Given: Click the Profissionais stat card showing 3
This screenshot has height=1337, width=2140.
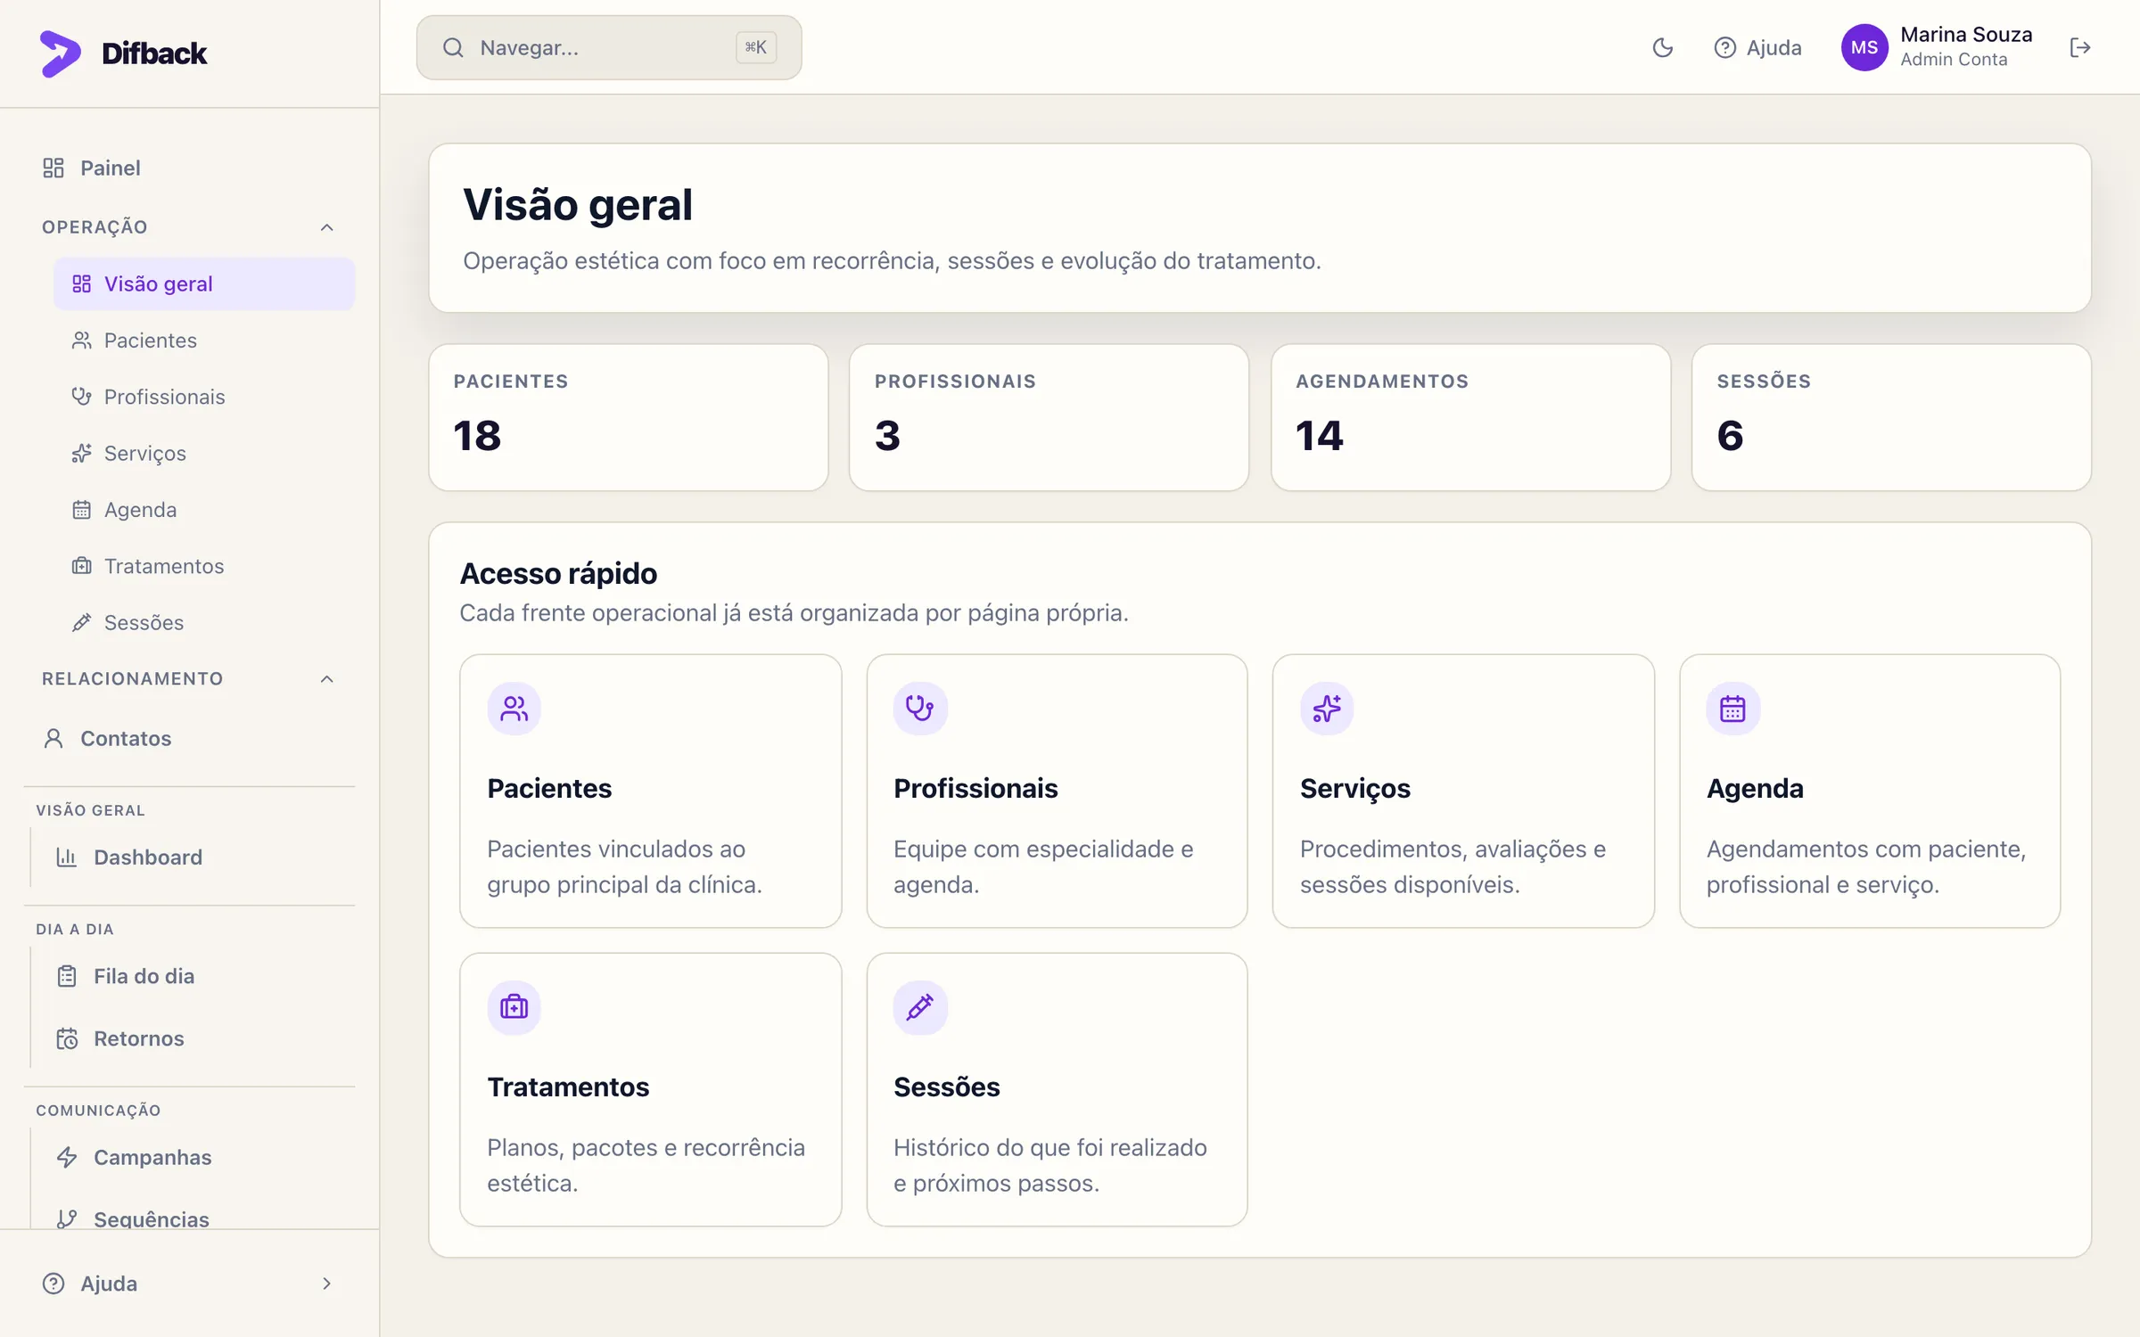Looking at the screenshot, I should tap(1049, 417).
